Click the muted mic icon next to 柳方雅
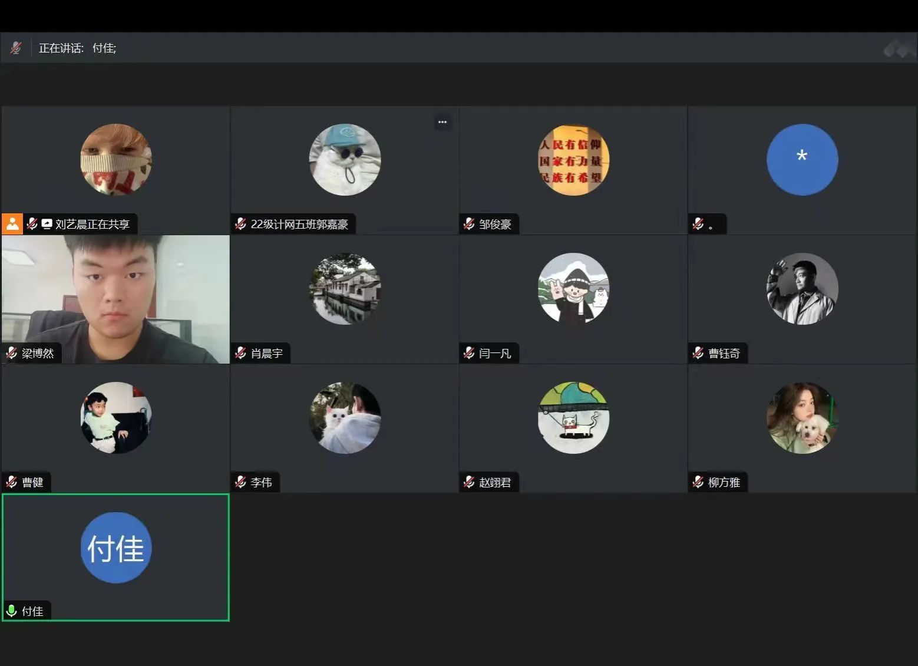Image resolution: width=918 pixels, height=666 pixels. point(698,482)
